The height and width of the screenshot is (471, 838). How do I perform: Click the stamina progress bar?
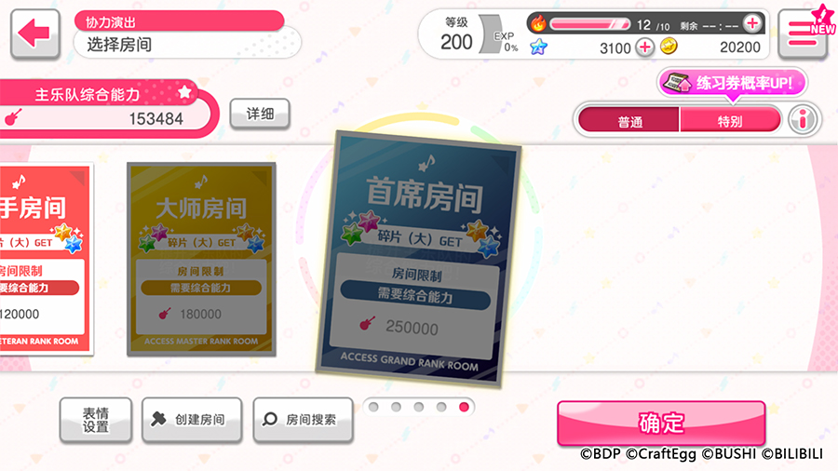(590, 24)
